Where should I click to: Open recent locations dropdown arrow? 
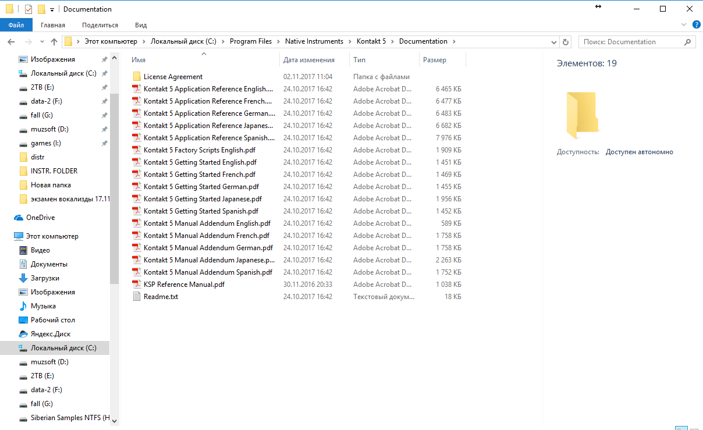42,42
